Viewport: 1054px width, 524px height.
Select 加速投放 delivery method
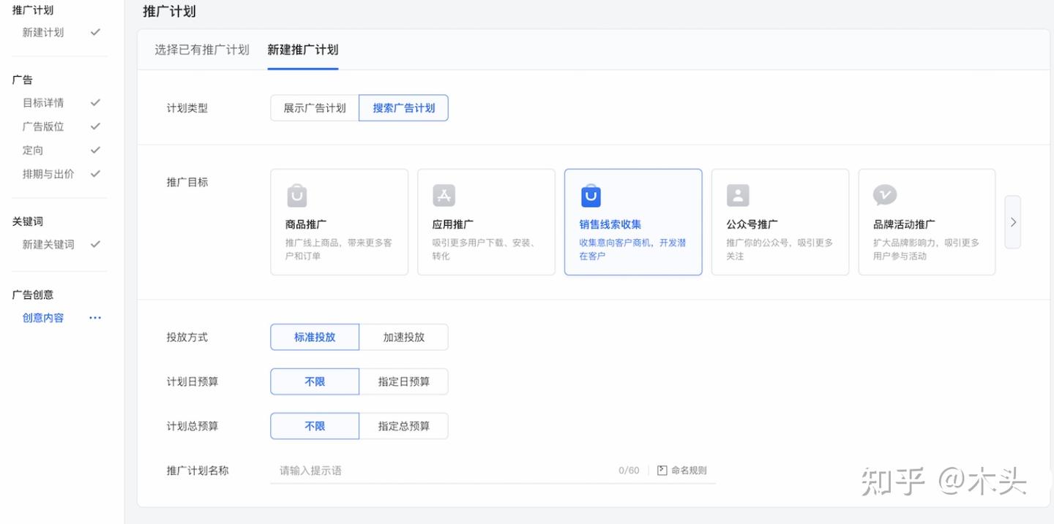coord(403,338)
